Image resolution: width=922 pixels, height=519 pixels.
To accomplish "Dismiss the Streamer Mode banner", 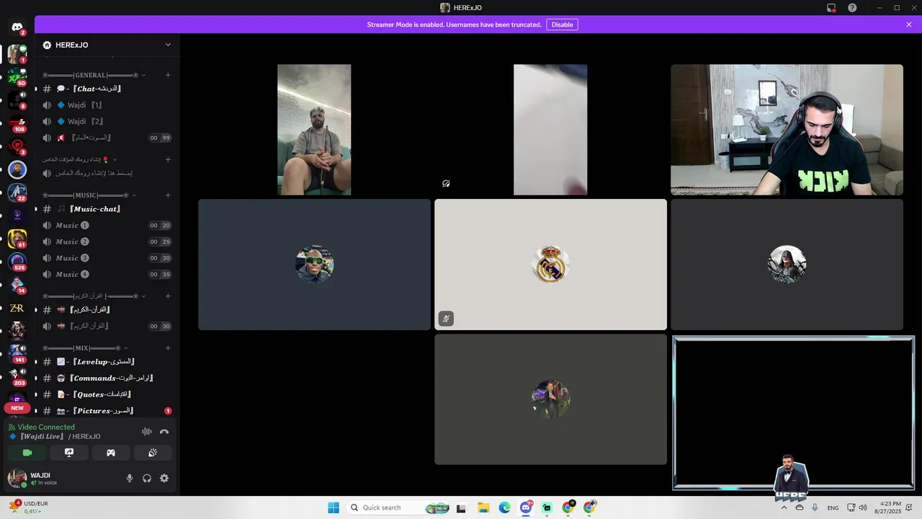I will point(909,25).
